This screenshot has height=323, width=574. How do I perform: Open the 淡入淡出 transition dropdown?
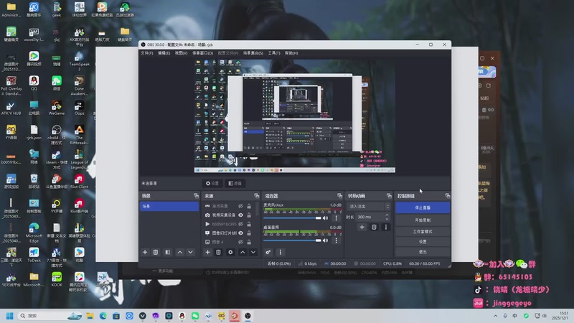pyautogui.click(x=367, y=206)
